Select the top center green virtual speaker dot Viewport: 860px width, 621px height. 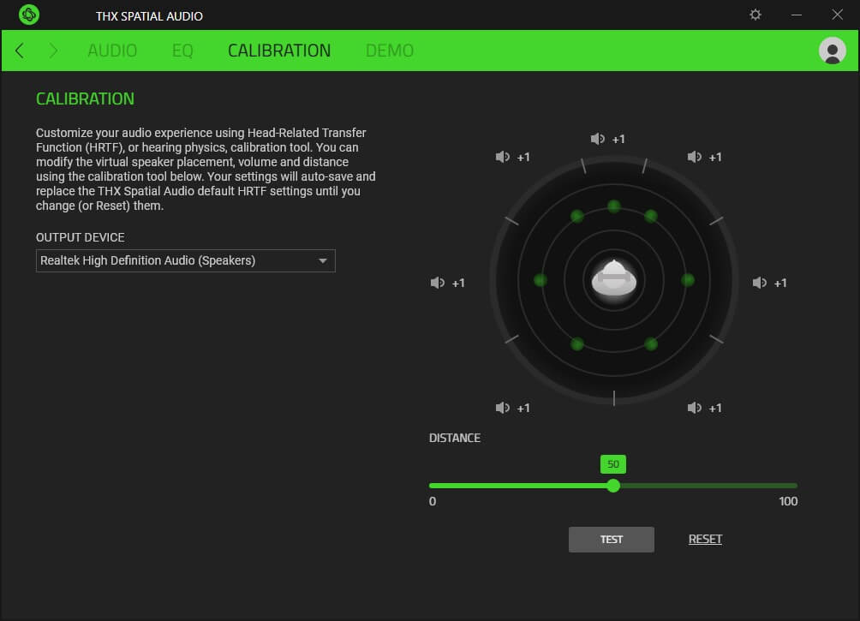coord(613,206)
